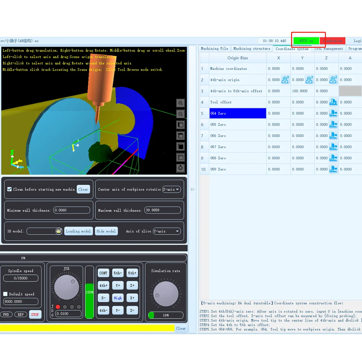Image resolution: width=362 pixels, height=362 pixels.
Task: Set 4th-axis origin X with locator icon
Action: (x=285, y=80)
